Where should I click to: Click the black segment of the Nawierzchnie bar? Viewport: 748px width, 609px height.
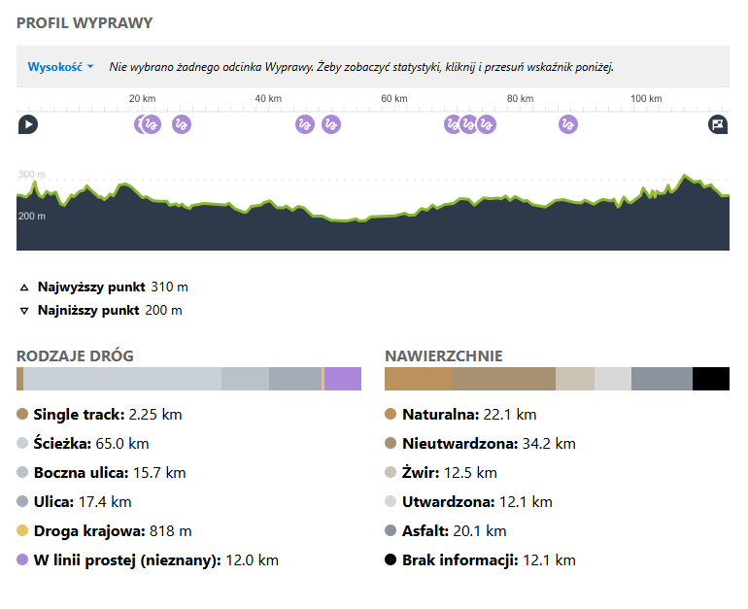tap(710, 379)
